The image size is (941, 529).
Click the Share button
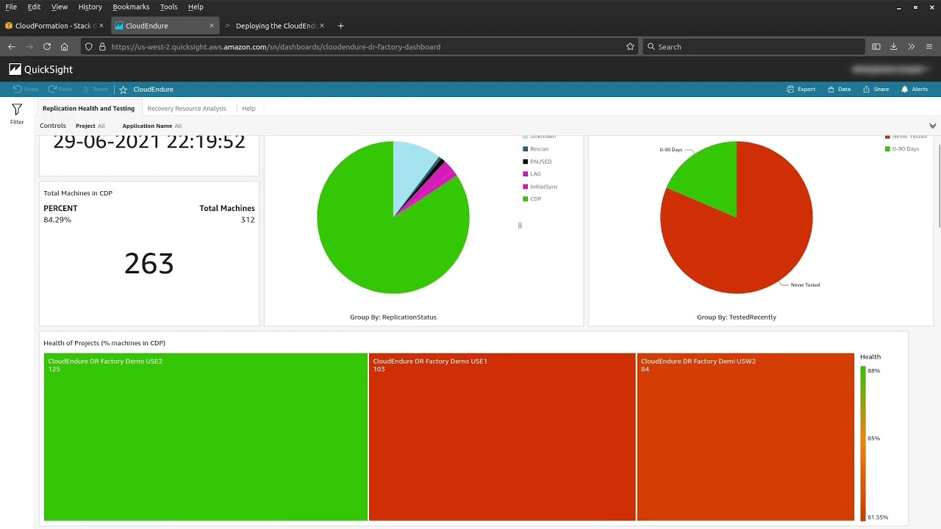876,89
